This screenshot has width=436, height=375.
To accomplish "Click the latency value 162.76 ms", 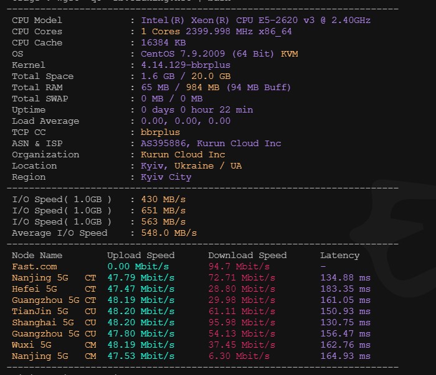I will tap(345, 345).
